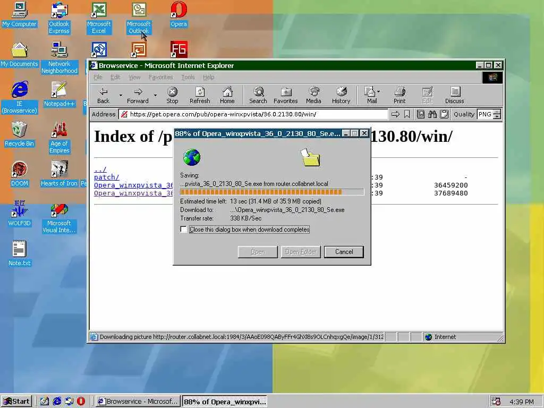Click the Discuss toolbar icon
The height and width of the screenshot is (408, 544).
pos(455,96)
